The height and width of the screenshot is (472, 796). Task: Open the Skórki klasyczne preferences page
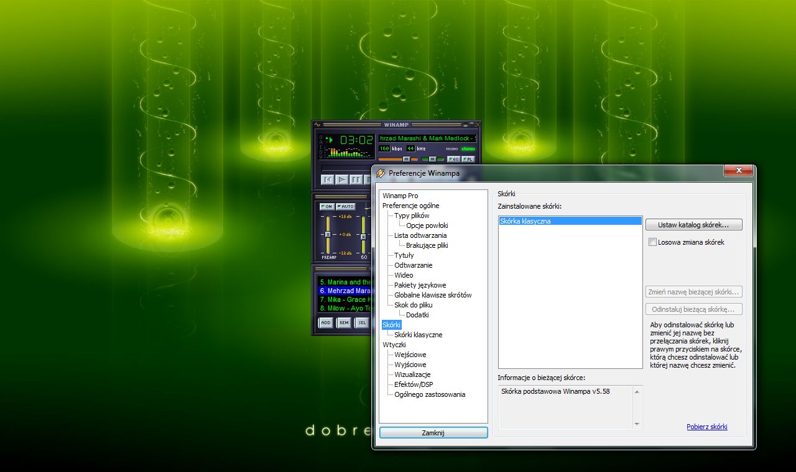point(419,335)
